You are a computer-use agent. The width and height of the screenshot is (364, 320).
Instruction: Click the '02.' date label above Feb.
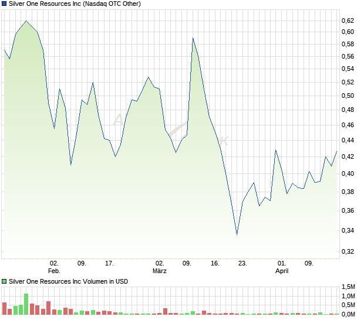pyautogui.click(x=54, y=264)
